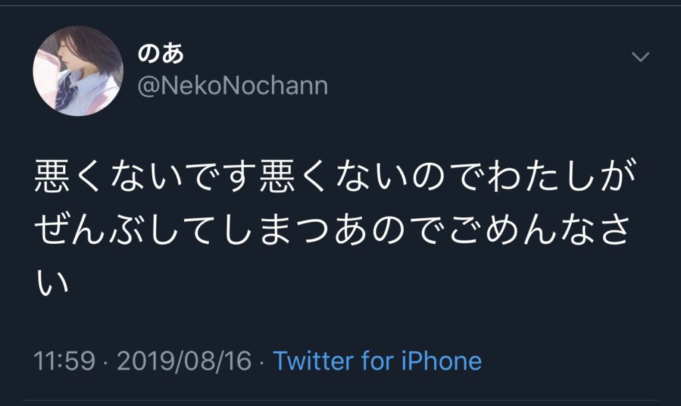Open のあ's round profile avatar

[78, 70]
